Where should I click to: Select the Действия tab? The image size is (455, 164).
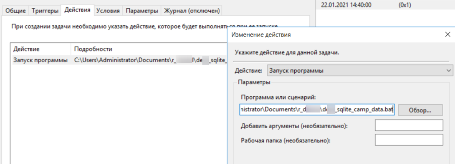click(x=78, y=10)
